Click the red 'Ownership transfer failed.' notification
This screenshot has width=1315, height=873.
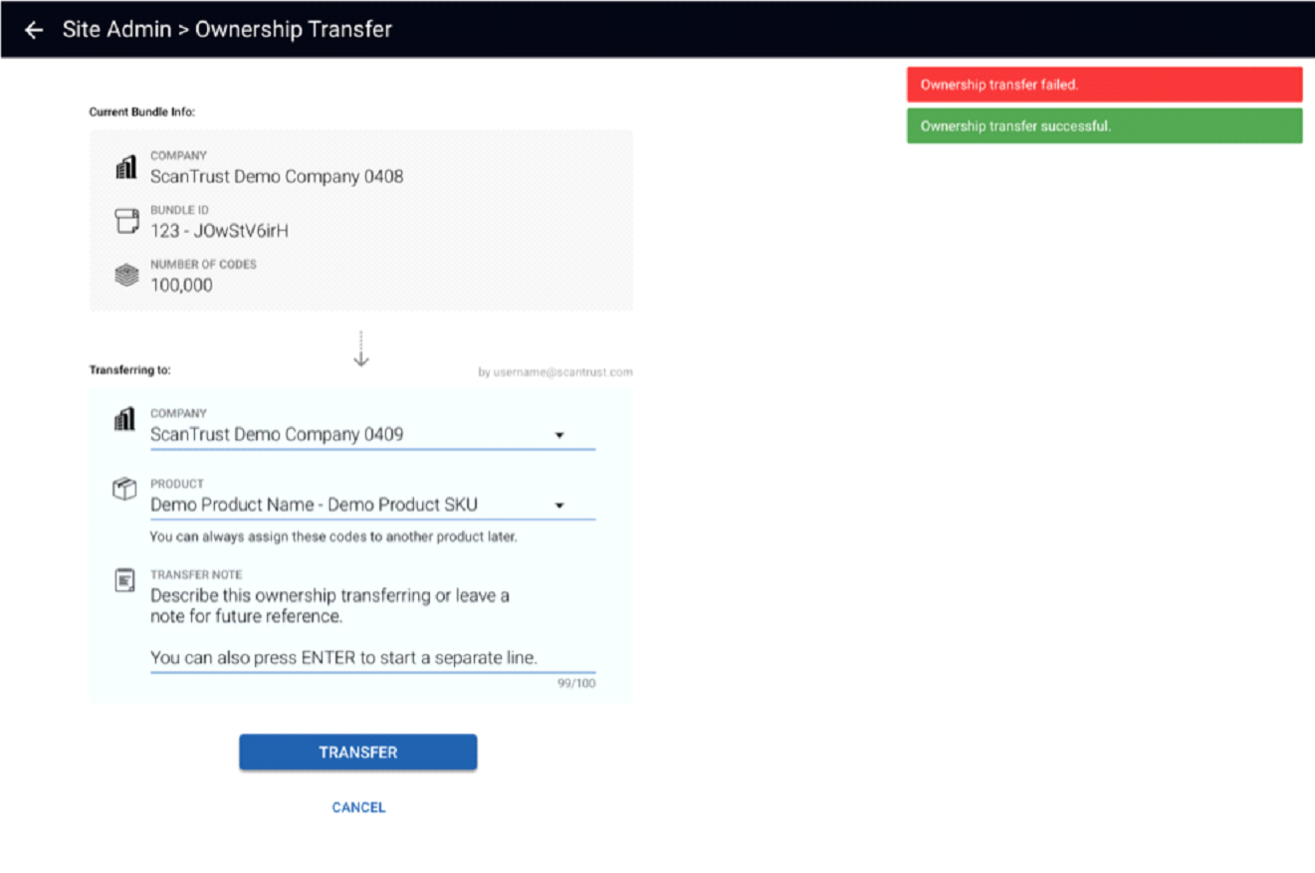(x=1104, y=85)
